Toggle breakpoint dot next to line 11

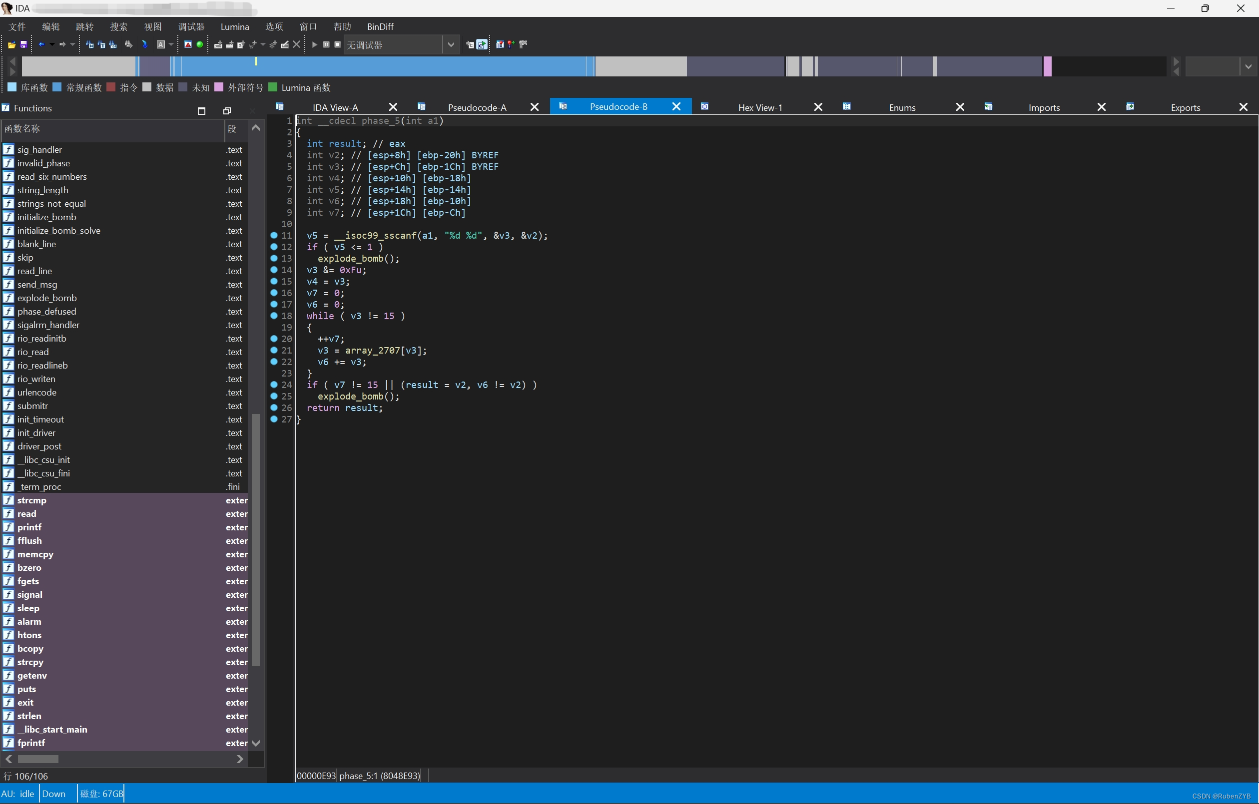tap(274, 235)
